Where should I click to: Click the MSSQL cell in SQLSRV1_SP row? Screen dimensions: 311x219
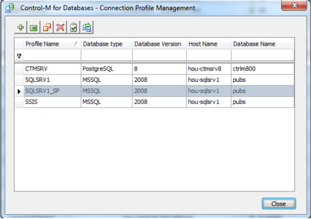[x=107, y=91]
